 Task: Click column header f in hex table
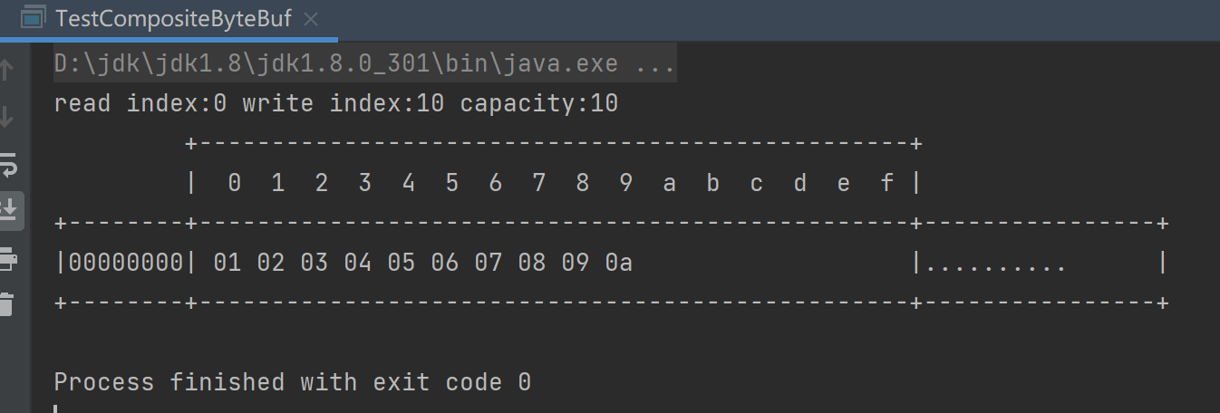point(886,184)
